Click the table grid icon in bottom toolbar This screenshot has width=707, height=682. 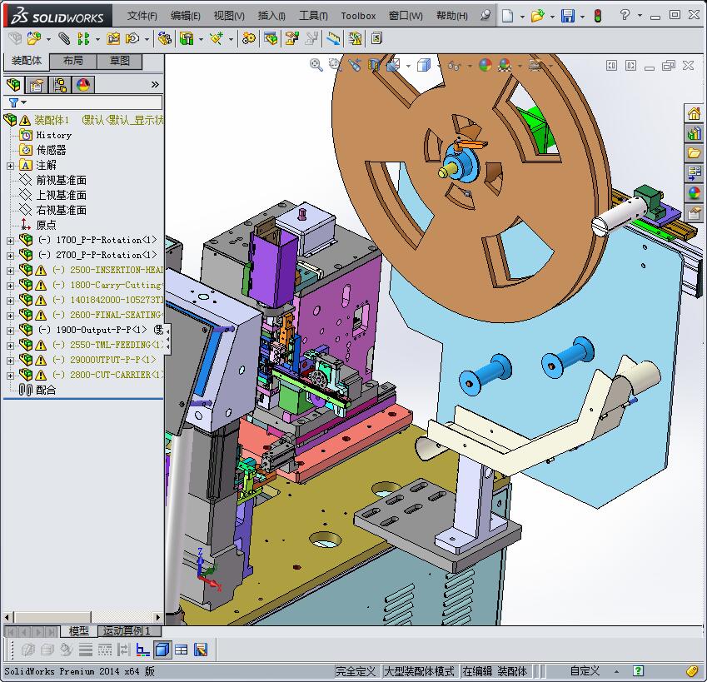pos(182,650)
